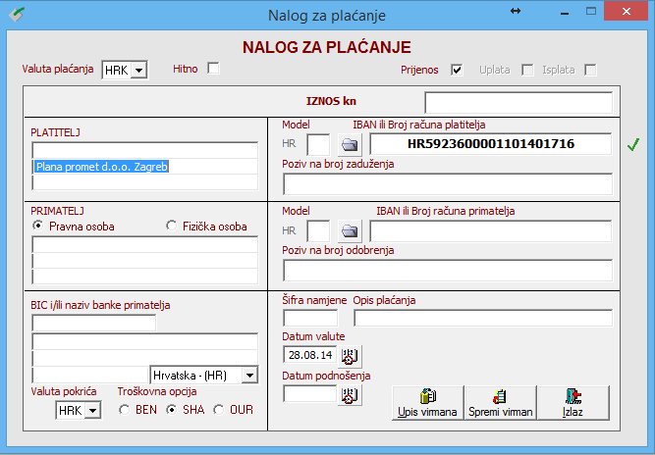Expand the Hrvatska - (HR) country dropdown

(249, 375)
